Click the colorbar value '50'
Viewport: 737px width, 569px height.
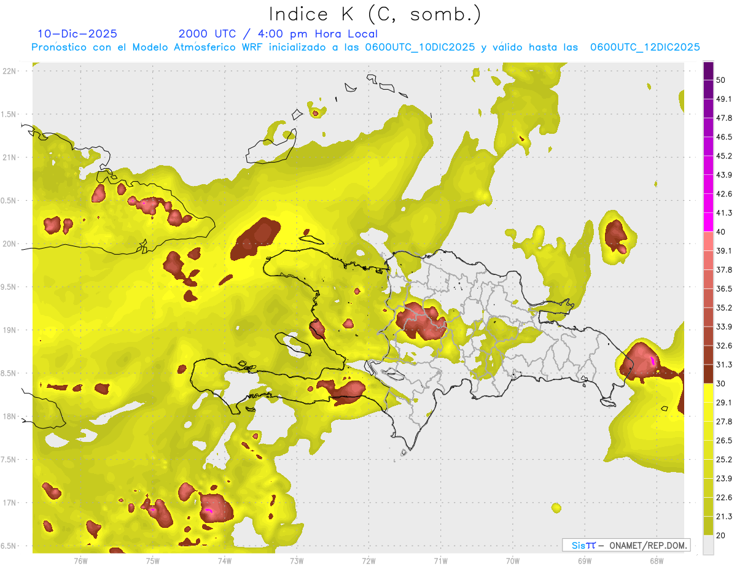(x=721, y=80)
